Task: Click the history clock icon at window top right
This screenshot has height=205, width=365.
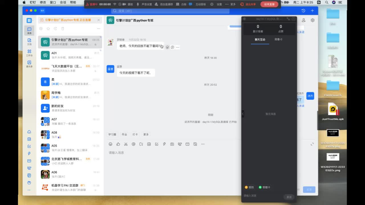Action: tap(303, 11)
